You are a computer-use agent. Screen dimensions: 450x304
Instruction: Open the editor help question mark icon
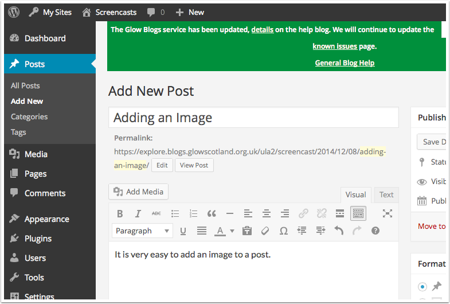click(x=375, y=231)
